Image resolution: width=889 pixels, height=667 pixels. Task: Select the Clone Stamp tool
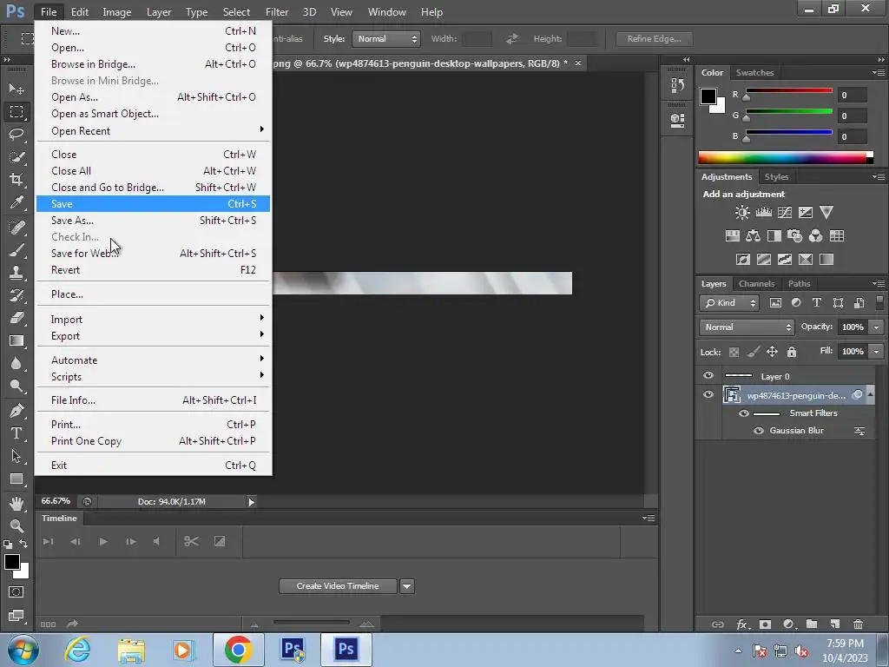pyautogui.click(x=16, y=273)
